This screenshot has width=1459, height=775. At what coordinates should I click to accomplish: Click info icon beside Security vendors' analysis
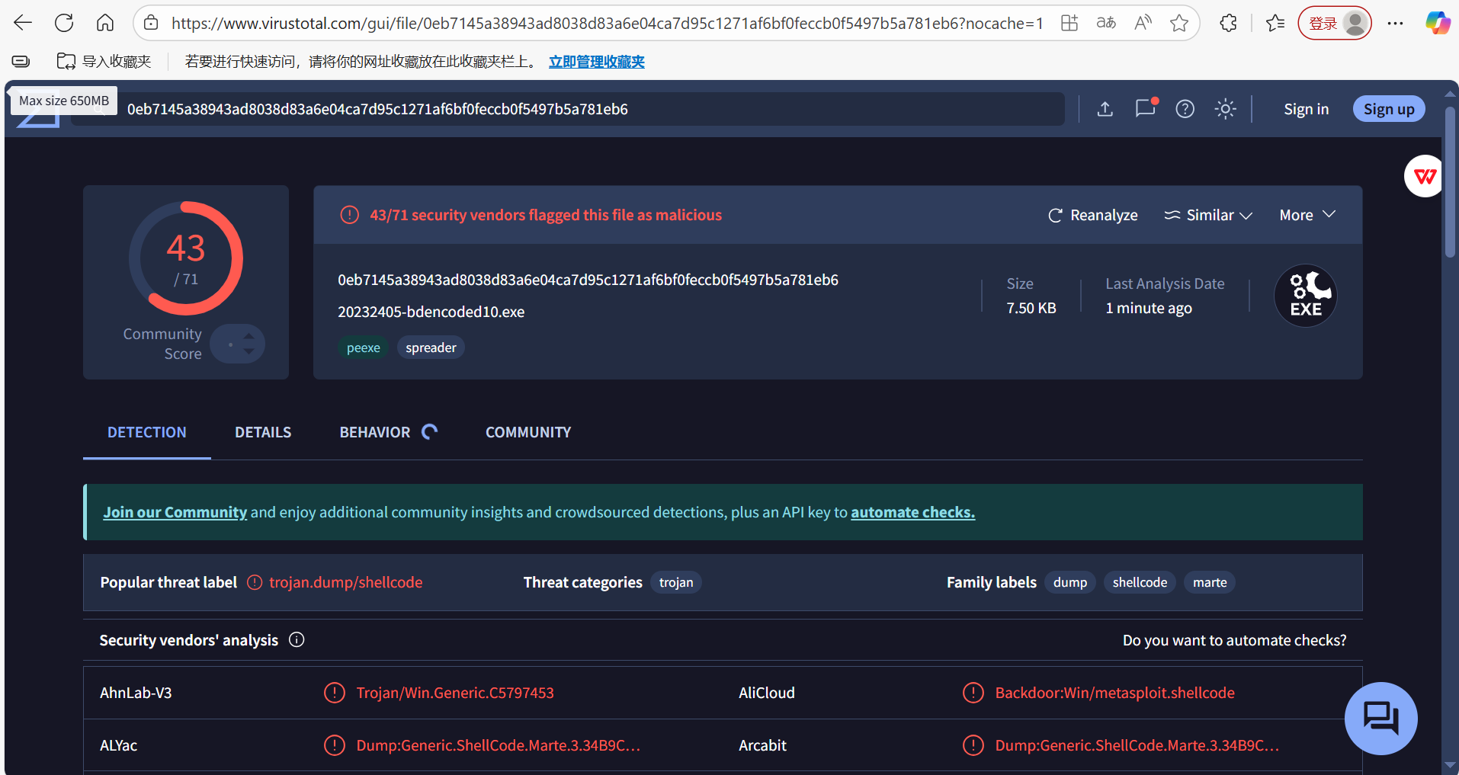point(297,640)
